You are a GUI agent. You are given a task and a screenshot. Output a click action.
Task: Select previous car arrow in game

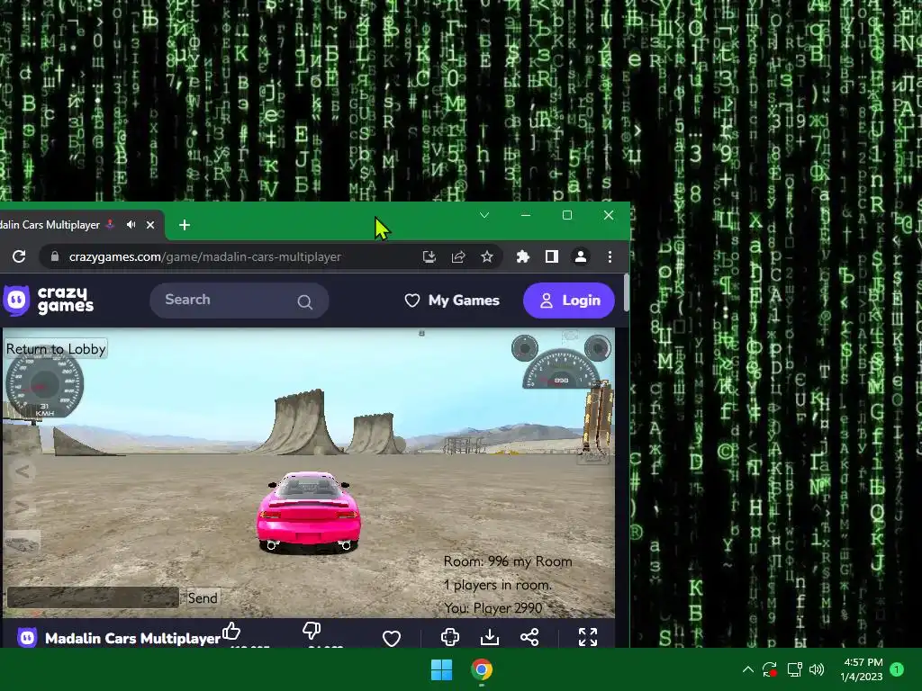click(23, 471)
